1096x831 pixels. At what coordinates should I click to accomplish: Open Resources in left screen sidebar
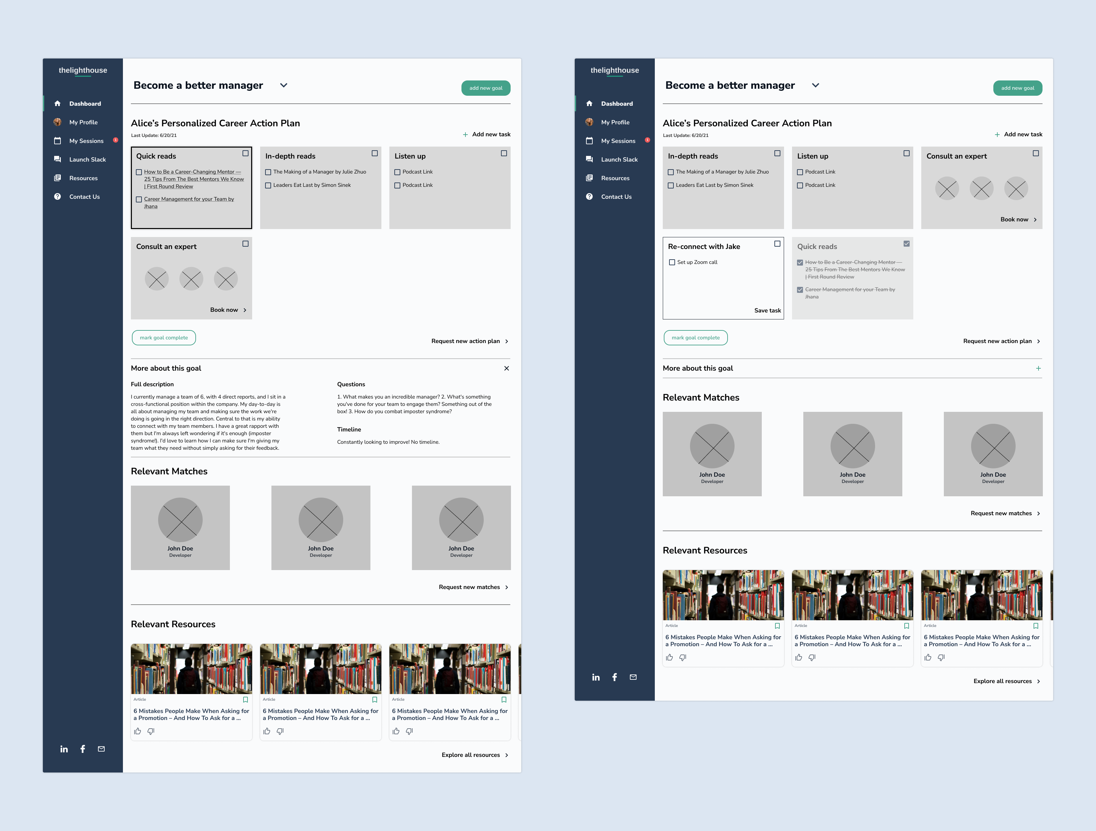tap(83, 178)
